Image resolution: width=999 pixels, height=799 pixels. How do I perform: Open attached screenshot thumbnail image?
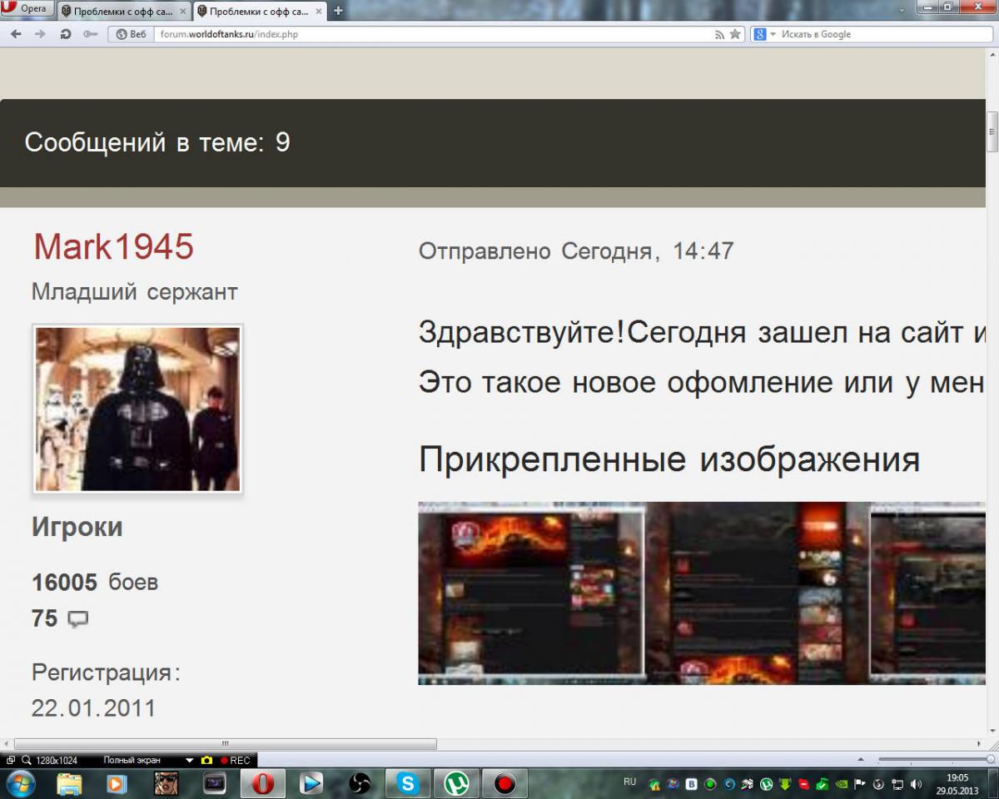pos(702,593)
